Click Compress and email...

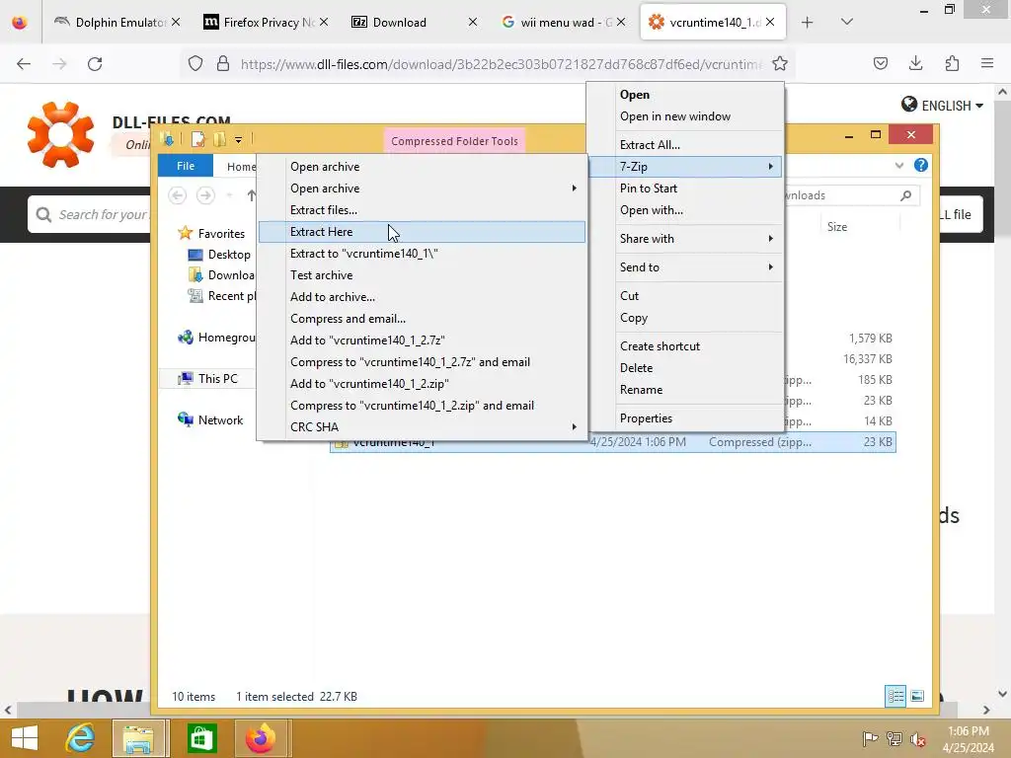422,319
